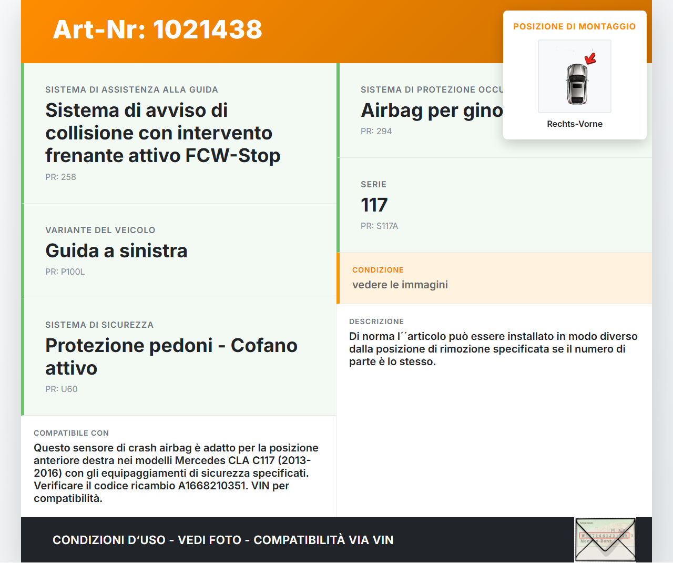This screenshot has height=563, width=673.
Task: Click the CONDIZIONI D'USO footer banner text
Action: point(223,540)
